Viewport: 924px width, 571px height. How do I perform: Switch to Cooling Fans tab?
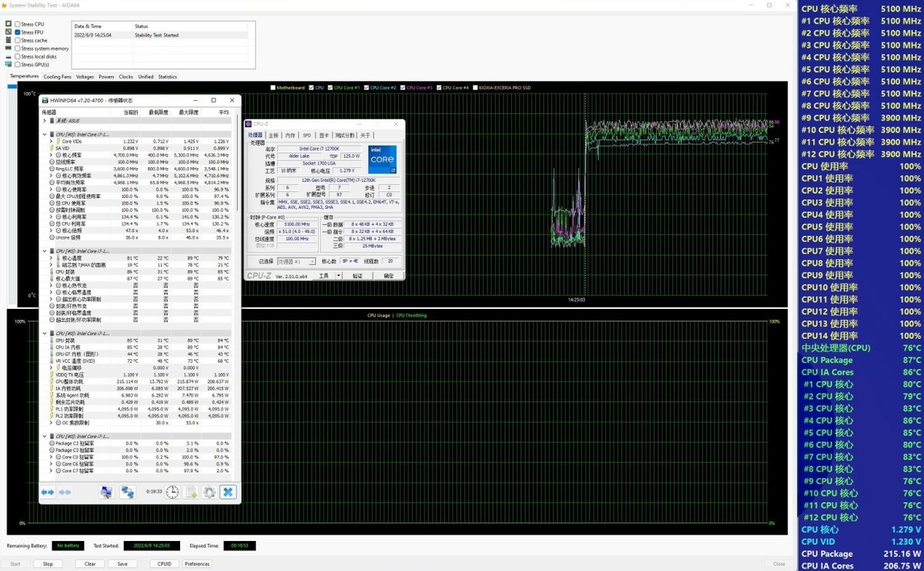point(57,77)
